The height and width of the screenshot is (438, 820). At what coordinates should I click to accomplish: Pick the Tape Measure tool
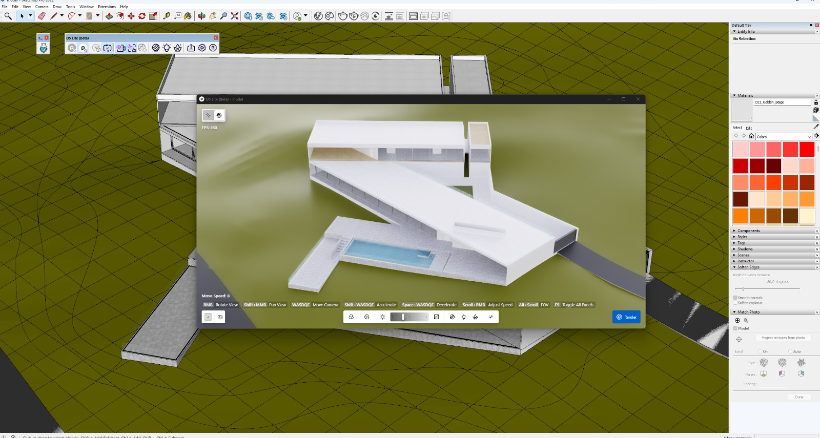point(167,16)
